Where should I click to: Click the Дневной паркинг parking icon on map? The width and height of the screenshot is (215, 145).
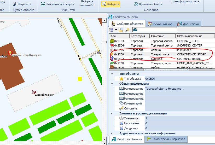pyautogui.click(x=34, y=92)
